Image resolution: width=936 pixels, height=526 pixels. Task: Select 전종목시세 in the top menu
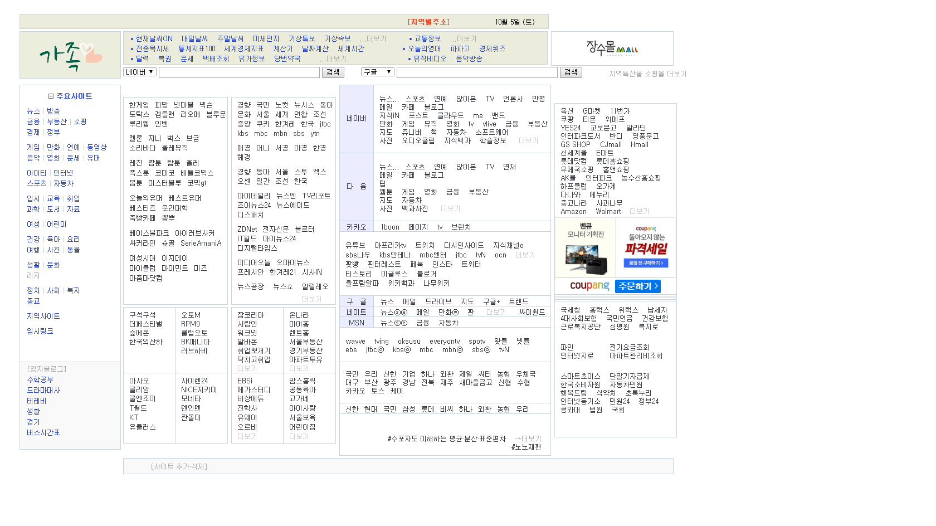click(152, 48)
